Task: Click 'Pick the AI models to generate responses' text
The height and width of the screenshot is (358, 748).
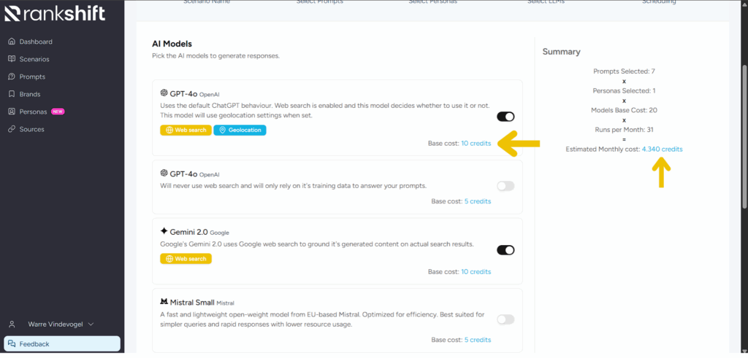Action: [215, 56]
